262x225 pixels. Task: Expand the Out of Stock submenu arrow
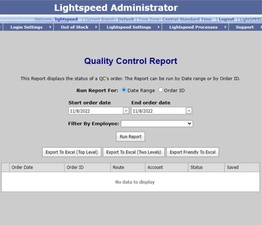(96, 27)
